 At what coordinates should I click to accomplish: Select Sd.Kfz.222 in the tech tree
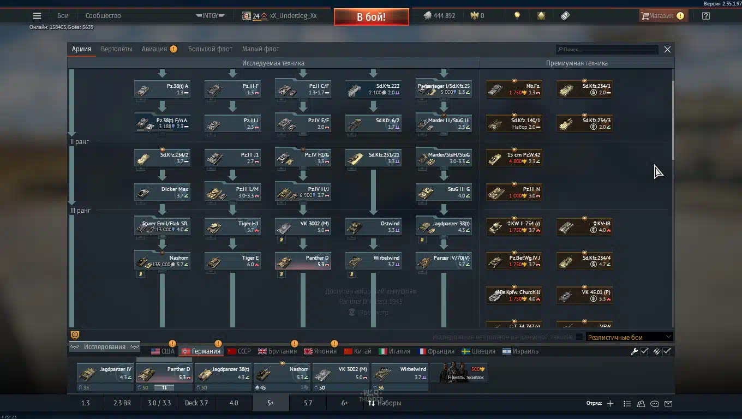(x=373, y=89)
